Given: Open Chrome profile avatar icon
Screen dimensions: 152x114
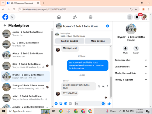Looking at the screenshot, I should (143, 9).
